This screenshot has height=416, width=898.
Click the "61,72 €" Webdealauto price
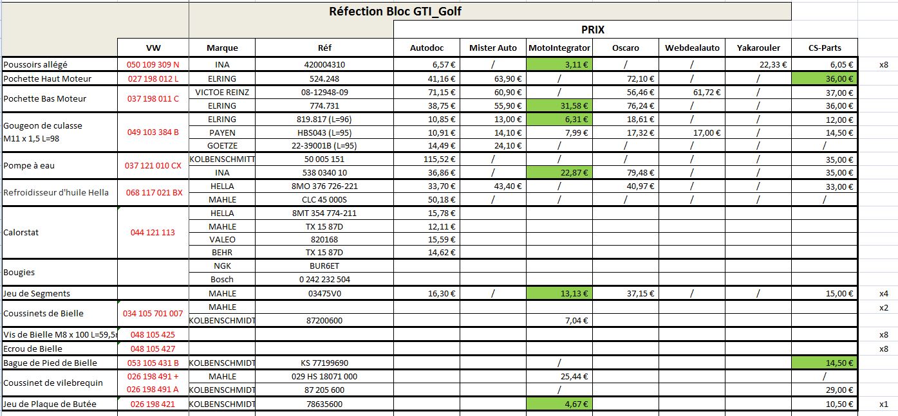pos(691,92)
